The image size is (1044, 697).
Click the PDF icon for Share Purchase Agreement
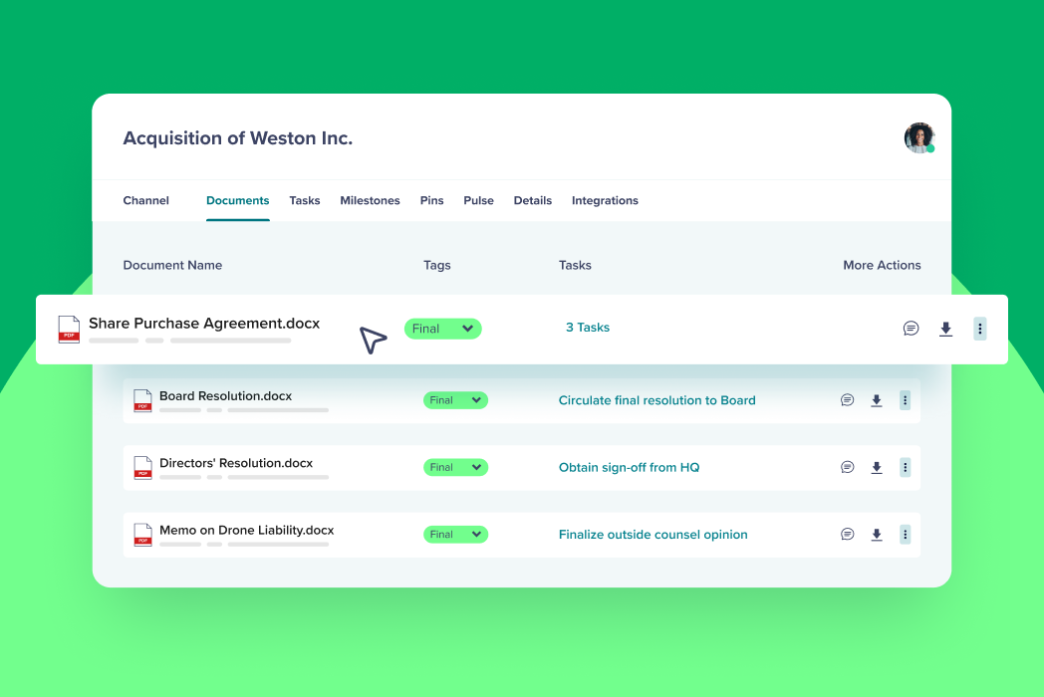tap(68, 329)
